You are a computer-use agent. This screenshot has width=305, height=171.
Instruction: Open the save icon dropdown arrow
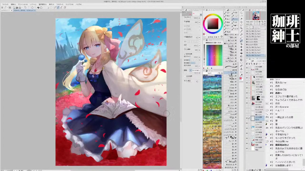pyautogui.click(x=22, y=7)
